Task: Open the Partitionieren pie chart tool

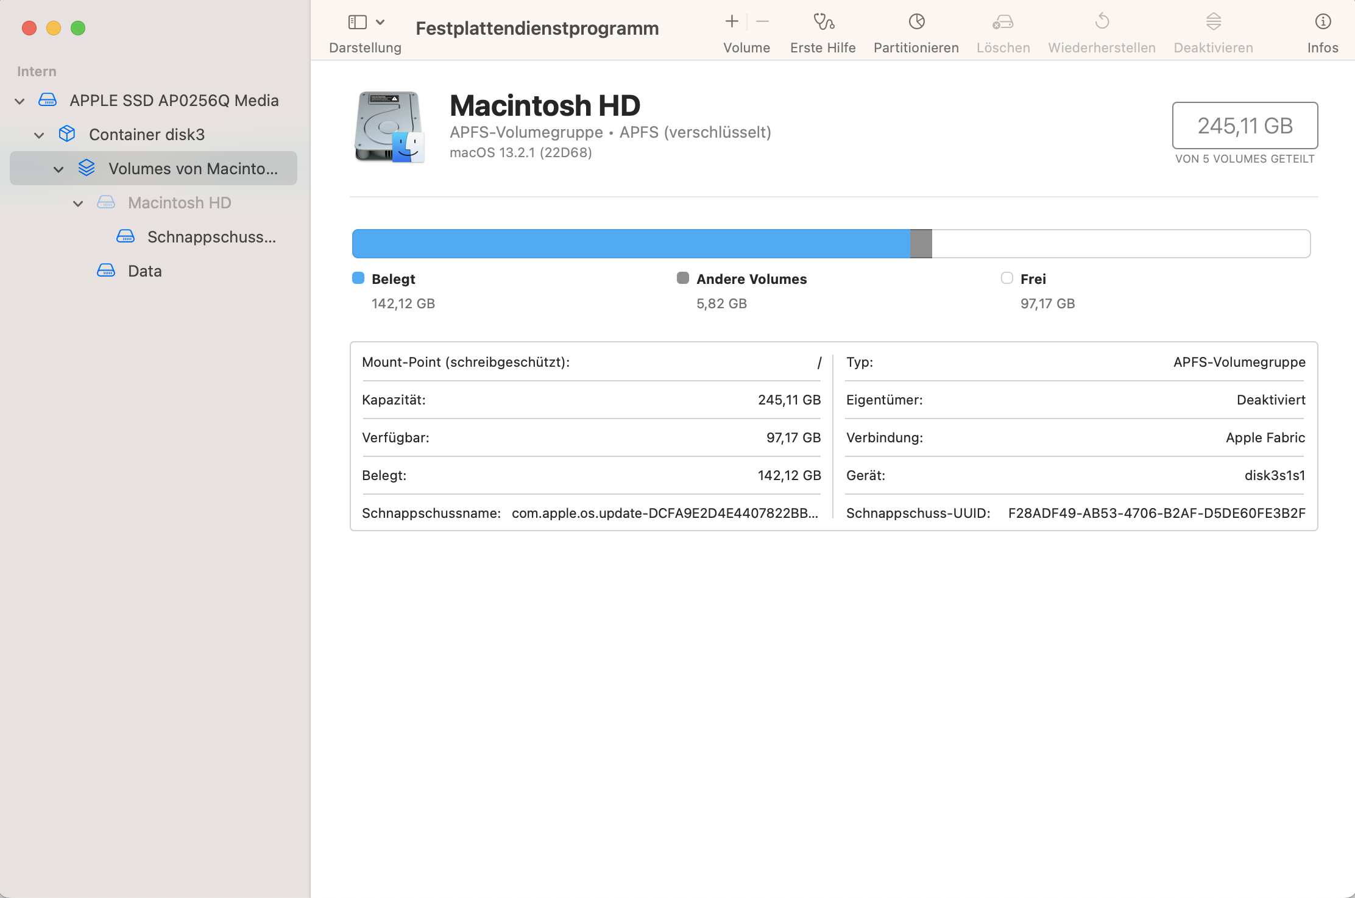Action: [916, 22]
